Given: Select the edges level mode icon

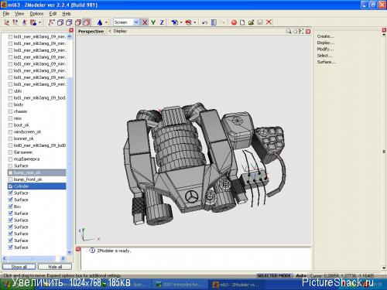Looking at the screenshot, I should (x=15, y=22).
